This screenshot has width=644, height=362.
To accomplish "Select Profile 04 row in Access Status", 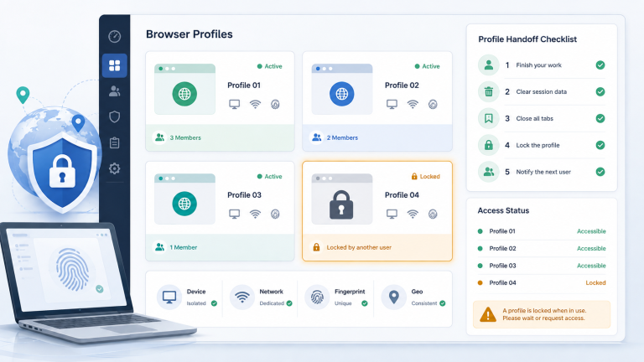I will point(542,282).
